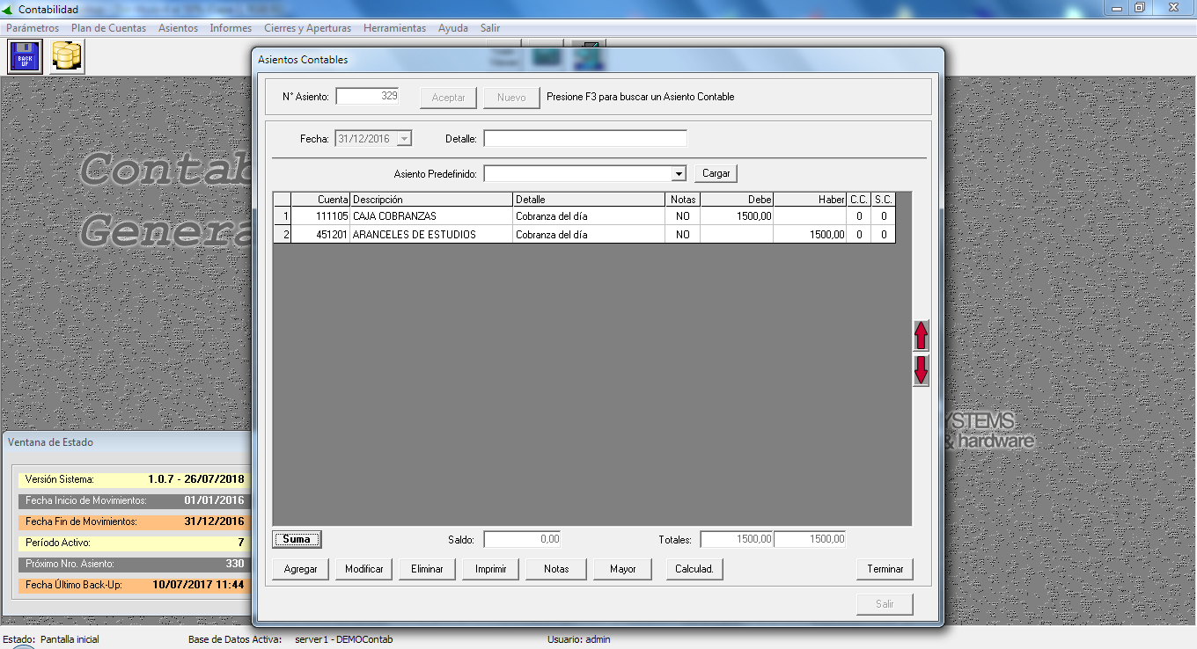Open the Informes menu
1197x649 pixels.
[231, 28]
